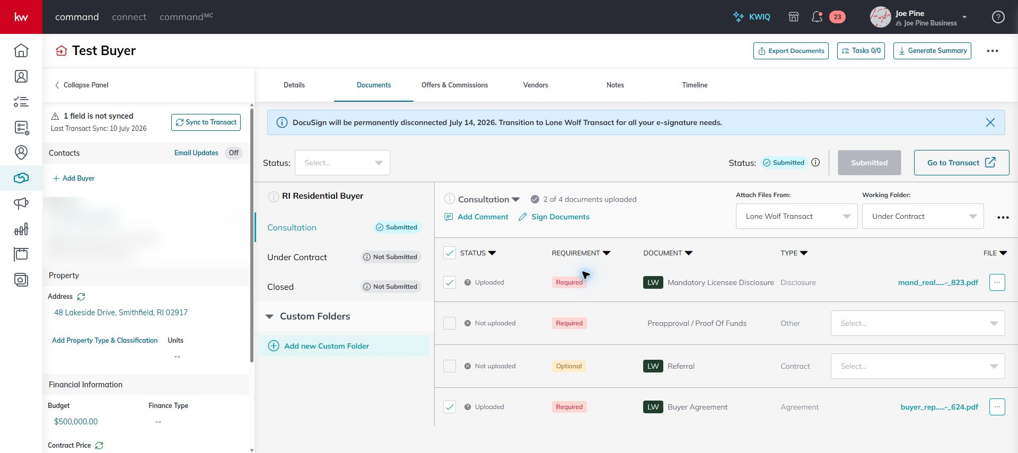Sort by the TYPE column

coord(794,253)
